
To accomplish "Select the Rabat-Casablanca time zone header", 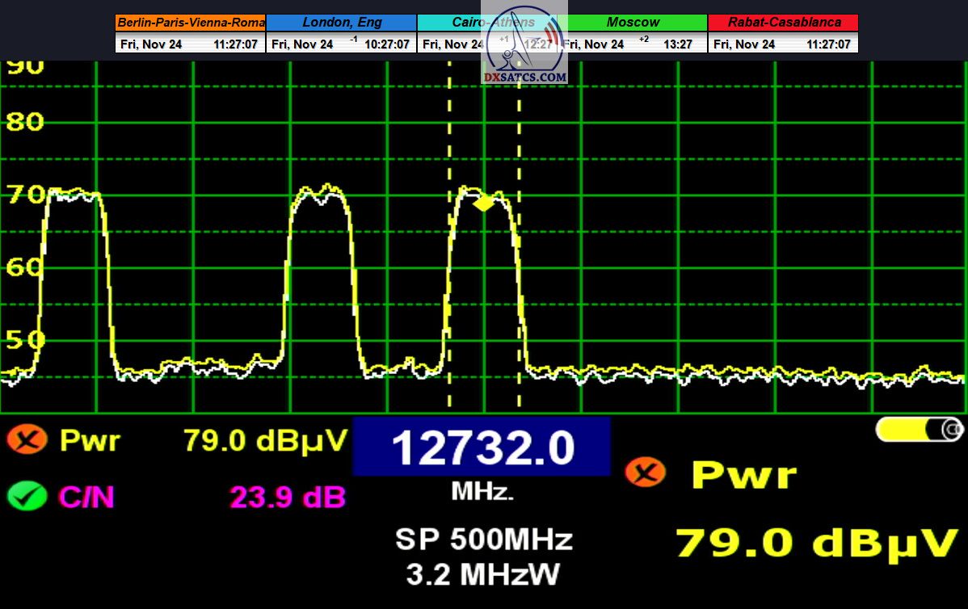I will coord(783,23).
